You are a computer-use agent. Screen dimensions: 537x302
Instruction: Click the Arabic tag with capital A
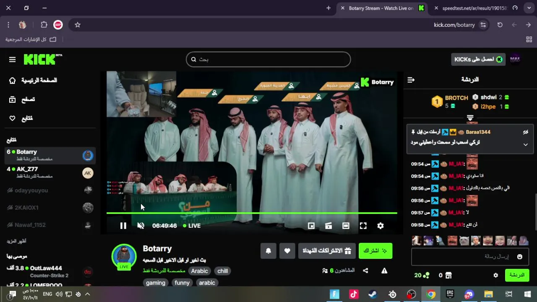[x=200, y=271]
